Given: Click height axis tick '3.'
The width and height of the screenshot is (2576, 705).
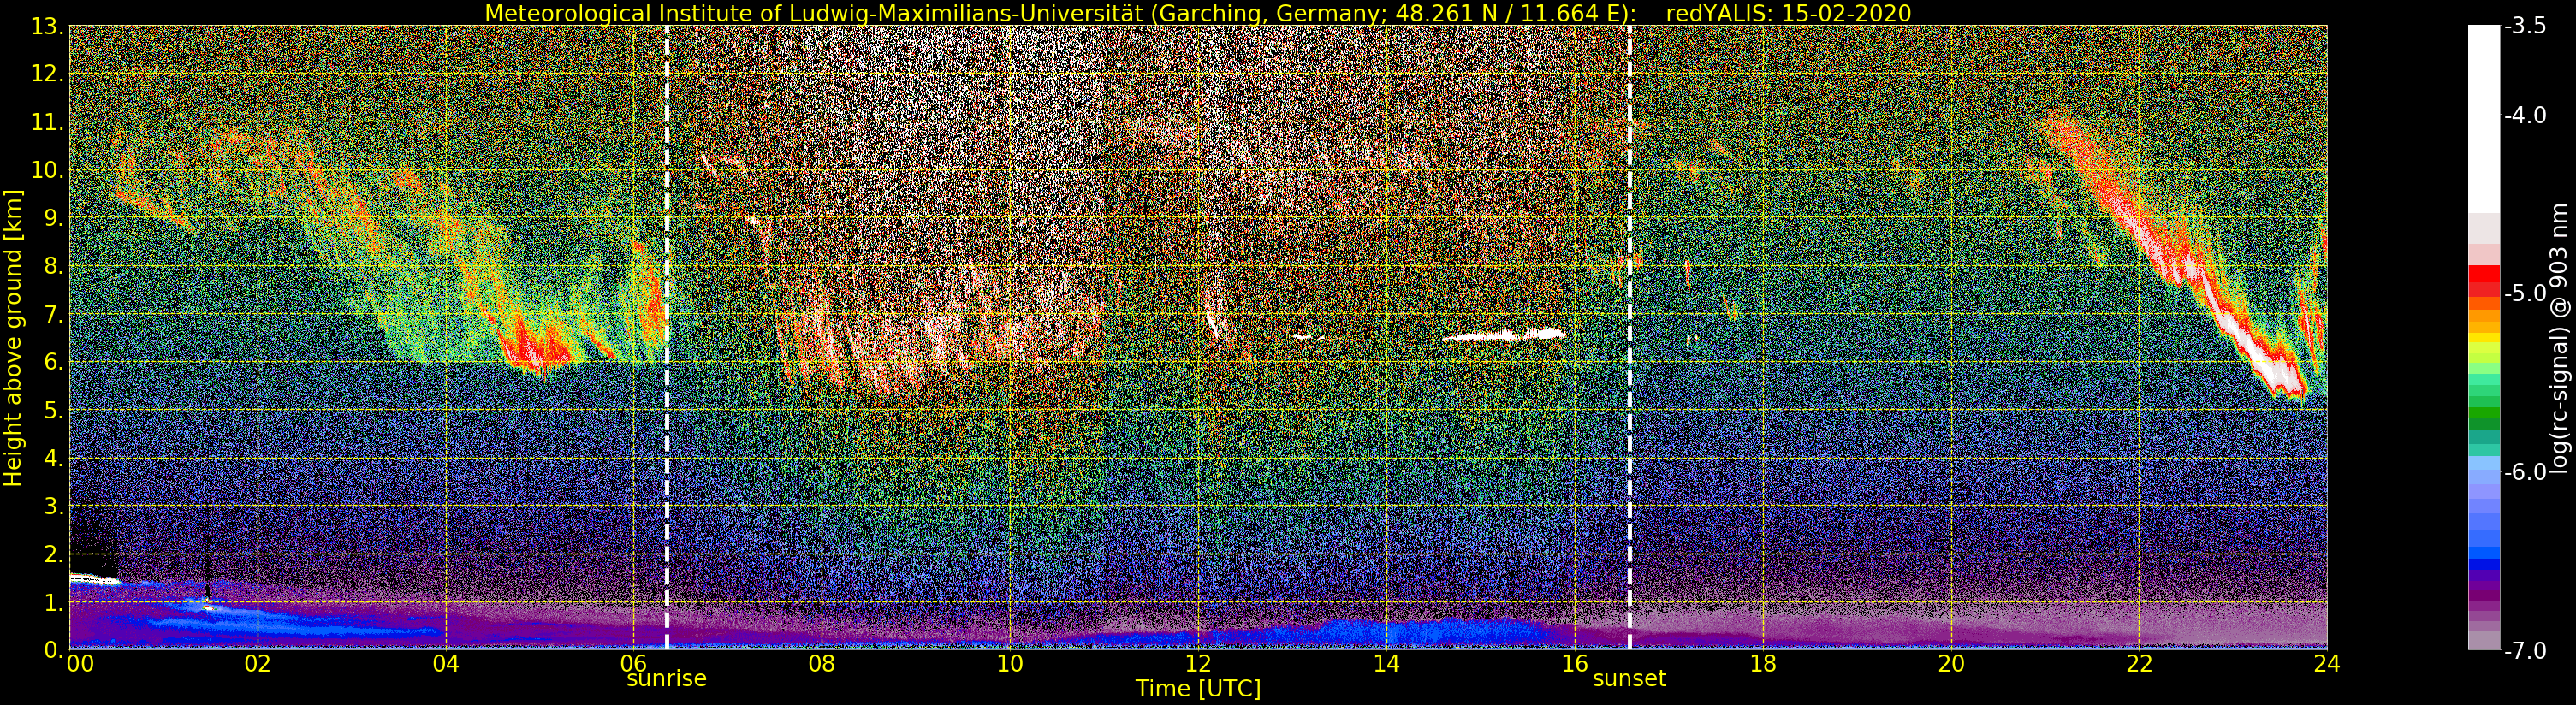Looking at the screenshot, I should pyautogui.click(x=53, y=506).
